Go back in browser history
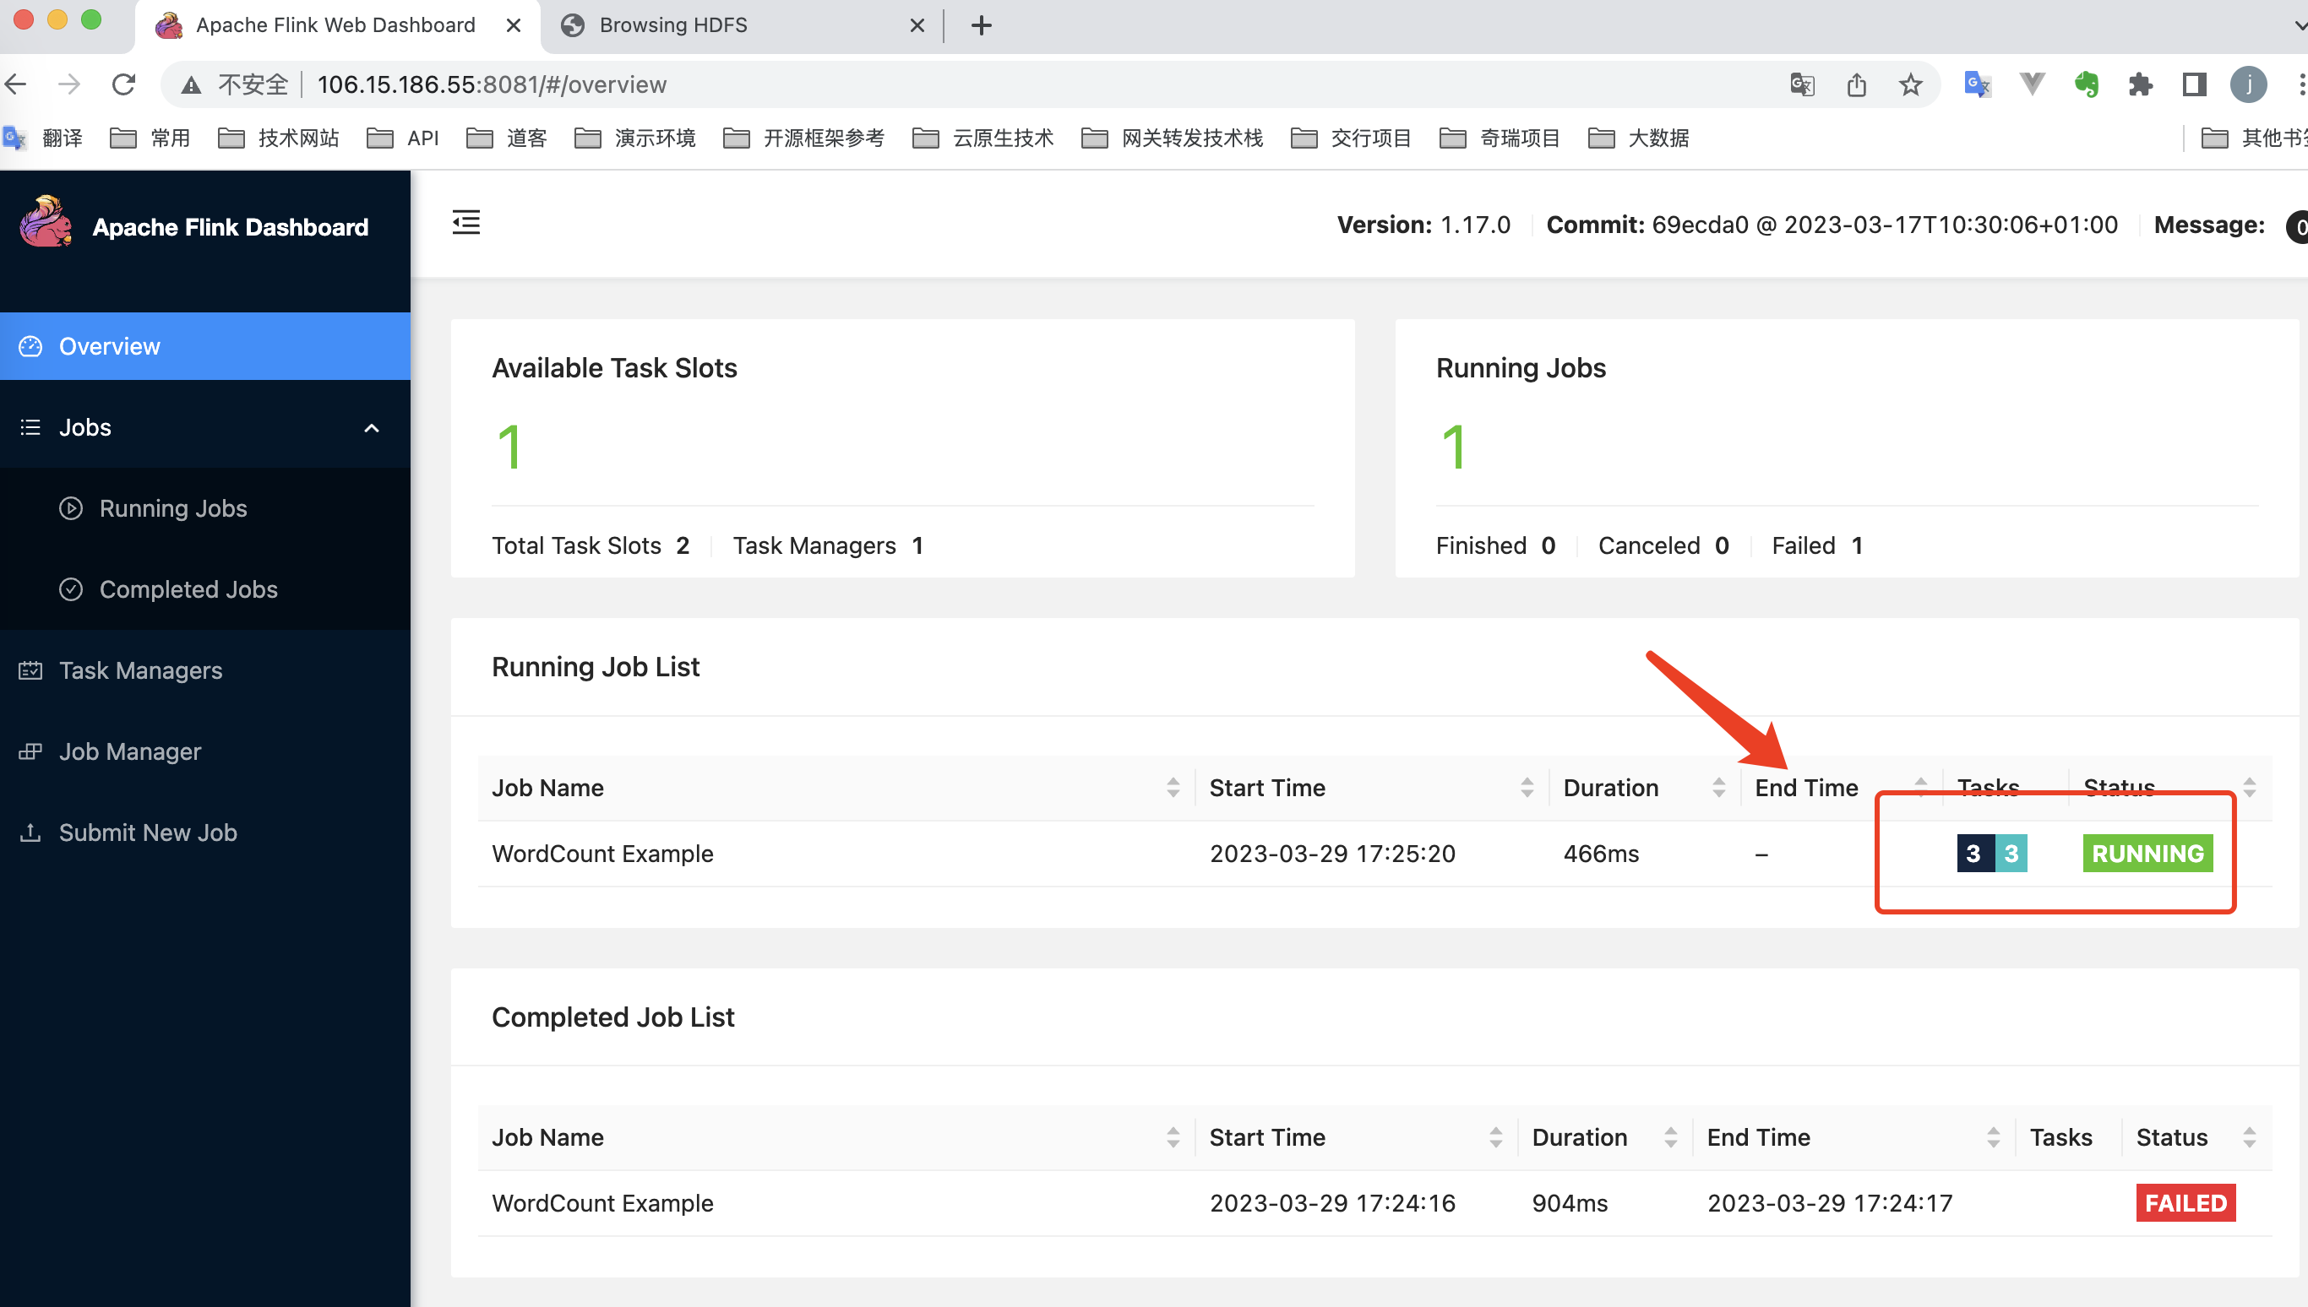This screenshot has width=2308, height=1307. 16,84
